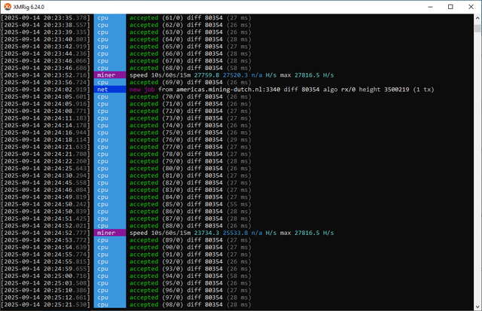Click timestamp 2025-09-14 20:24:30.294
This screenshot has height=311, width=482.
(x=45, y=175)
